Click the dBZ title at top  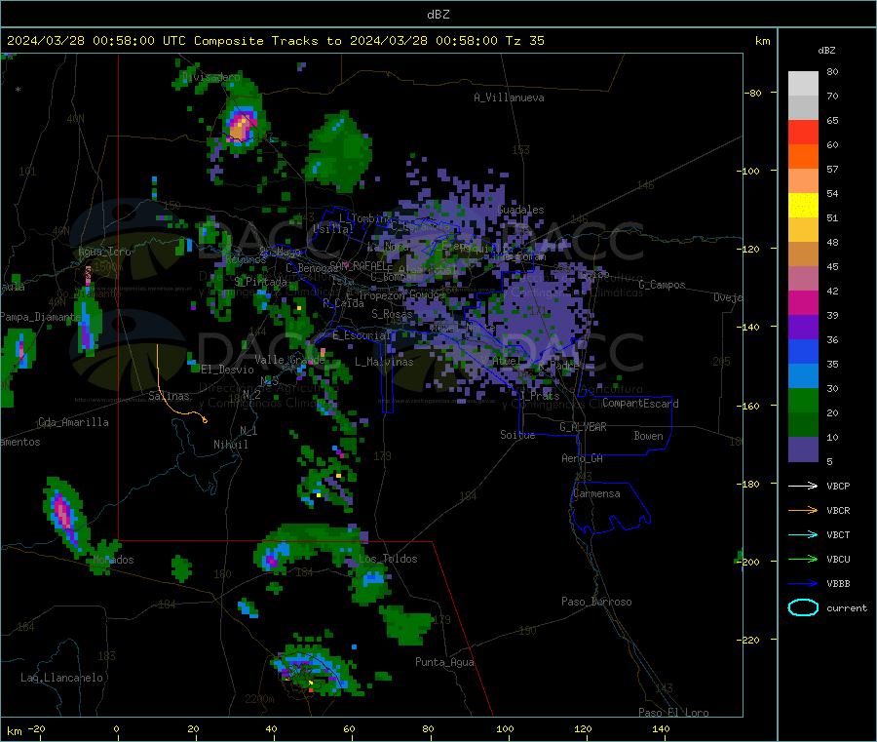click(438, 15)
